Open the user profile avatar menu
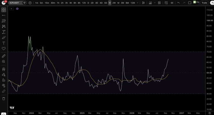Image resolution: width=214 pixels, height=115 pixels. point(4,3)
